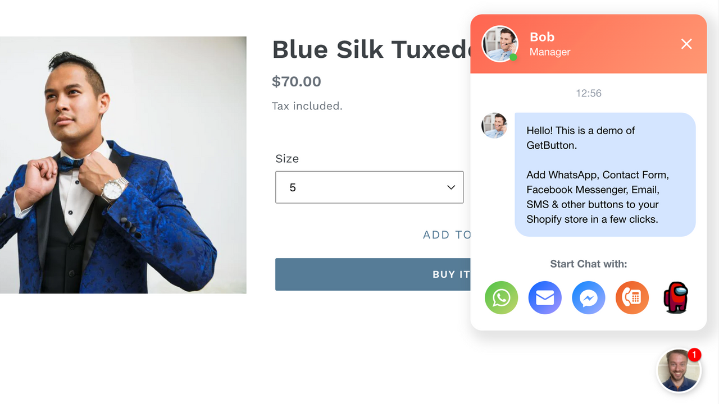Open the blue Email envelope icon
Screen dimensions: 719x404
pyautogui.click(x=545, y=297)
